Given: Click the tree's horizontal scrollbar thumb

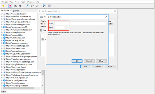Looking at the screenshot, I should coord(18,88).
